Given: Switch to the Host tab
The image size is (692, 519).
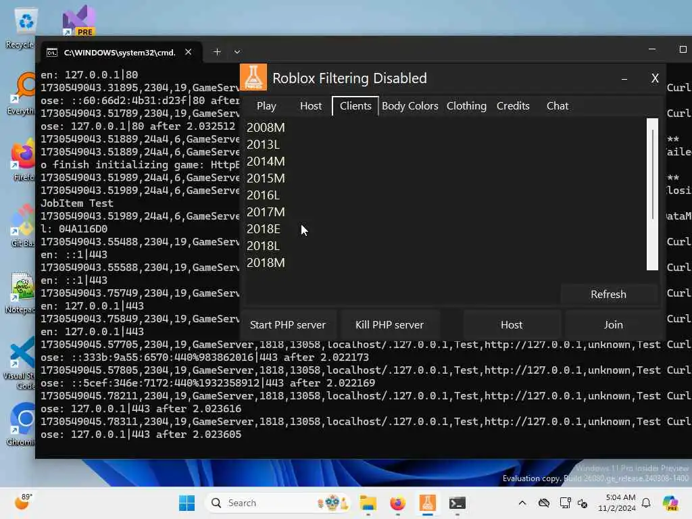Looking at the screenshot, I should [311, 106].
